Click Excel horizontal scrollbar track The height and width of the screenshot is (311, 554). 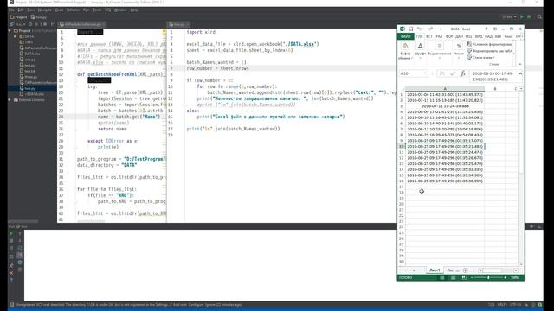click(x=499, y=270)
